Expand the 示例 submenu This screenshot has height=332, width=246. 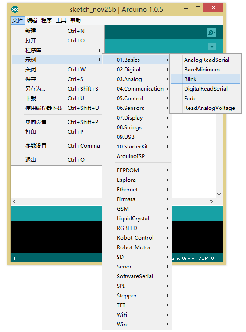click(x=57, y=60)
